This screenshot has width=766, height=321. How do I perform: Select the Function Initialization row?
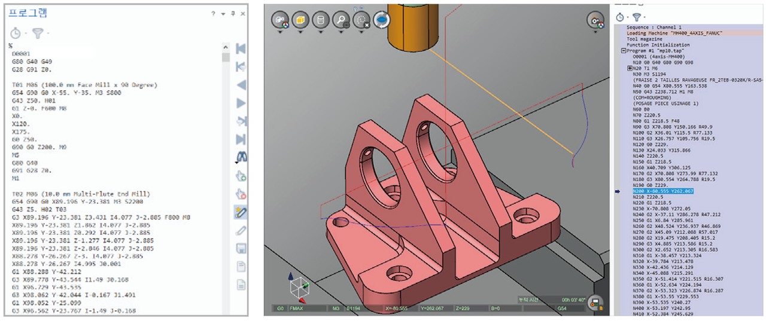tap(657, 45)
